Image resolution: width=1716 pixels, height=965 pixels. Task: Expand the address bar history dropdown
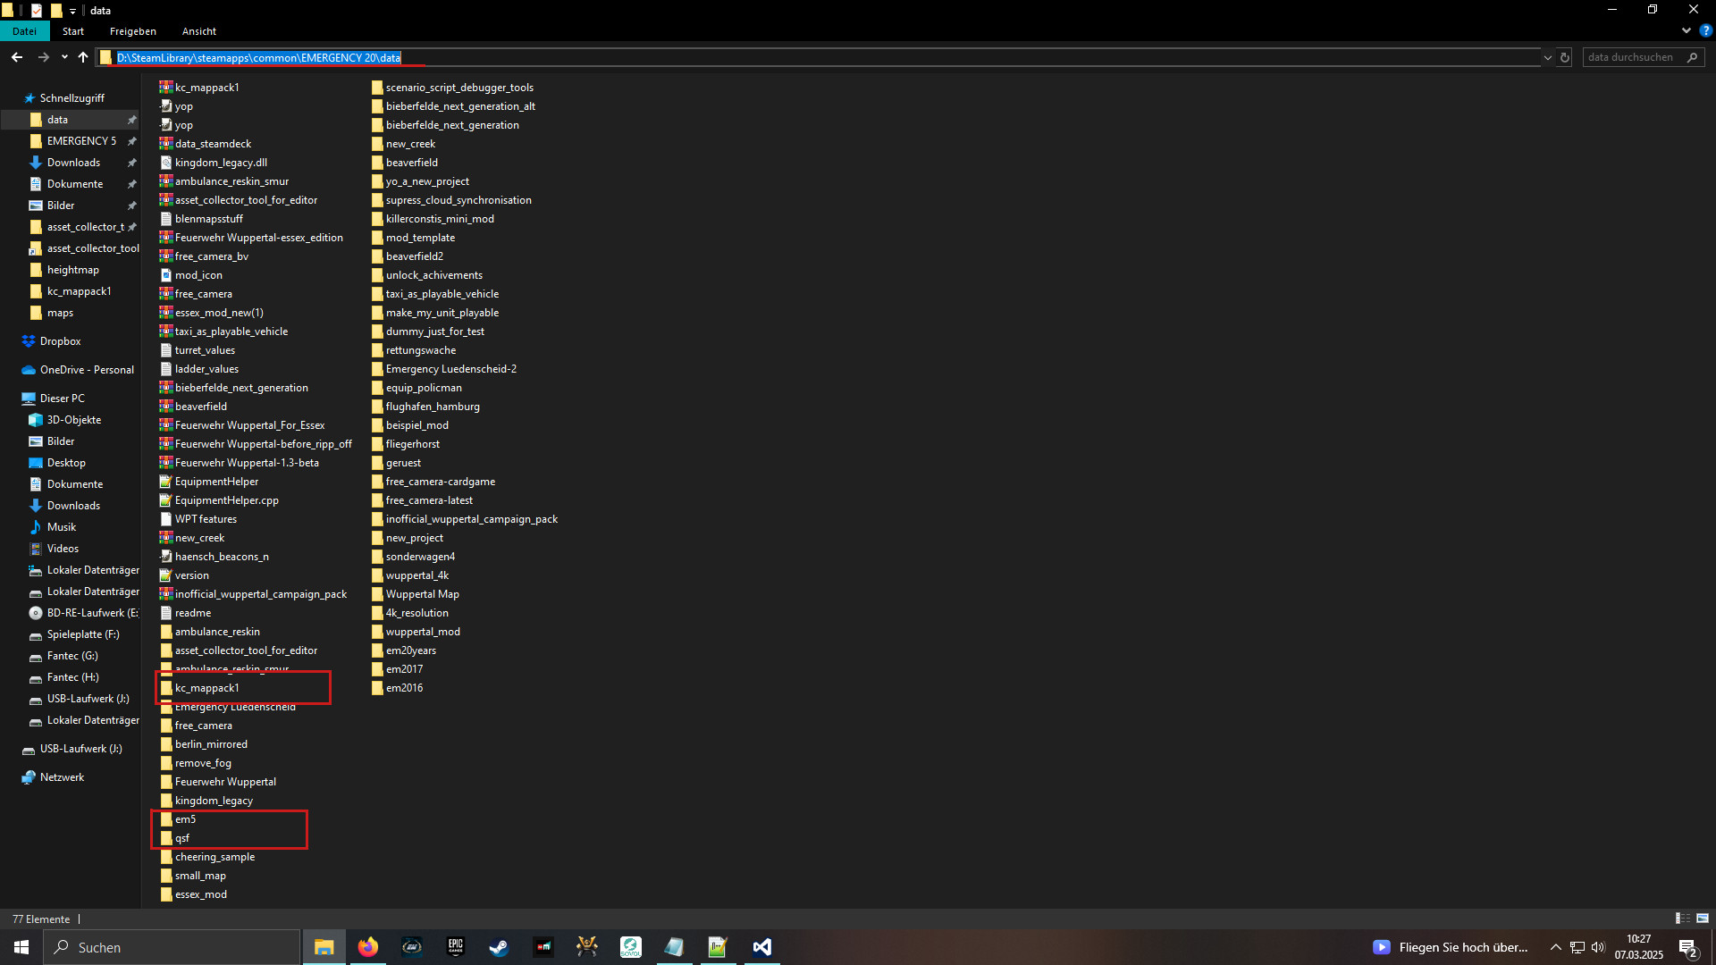click(x=1547, y=57)
